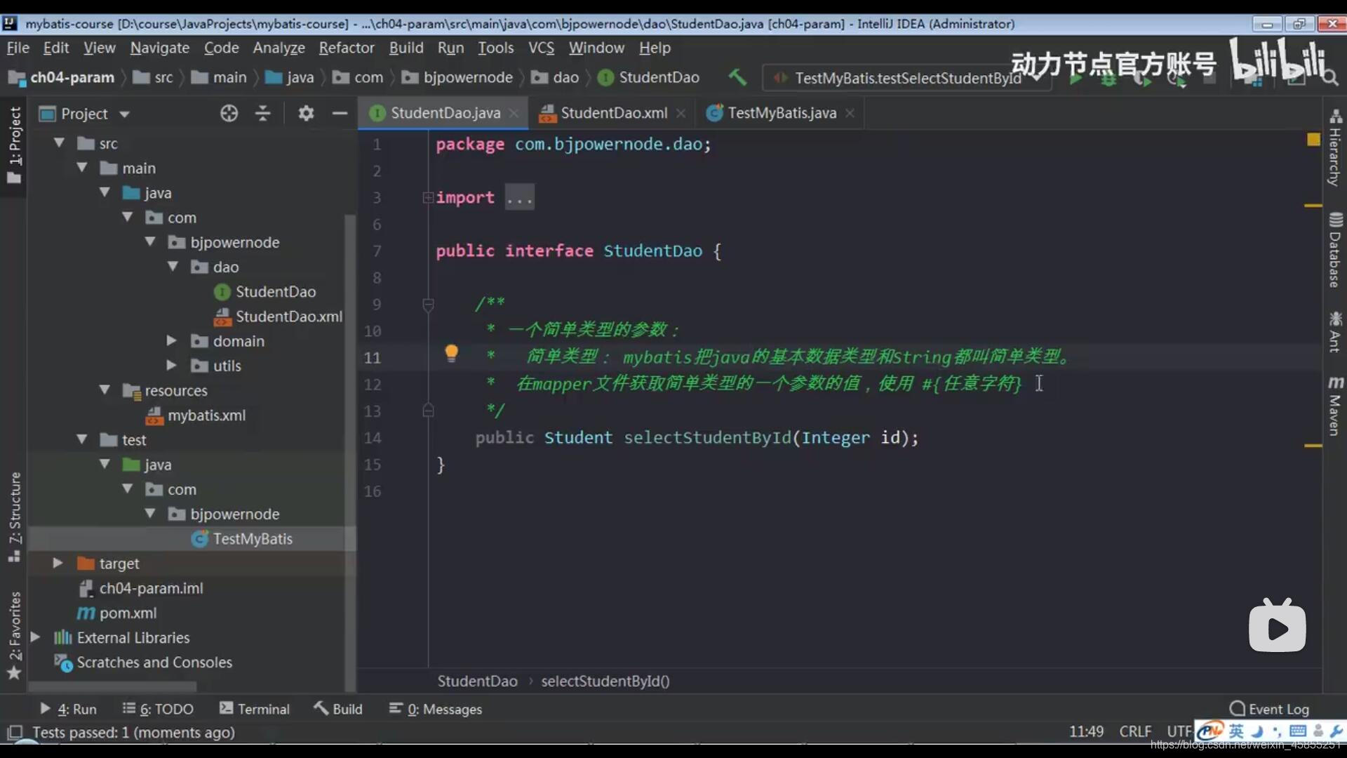Collapse the main folder
1347x758 pixels.
pos(82,168)
